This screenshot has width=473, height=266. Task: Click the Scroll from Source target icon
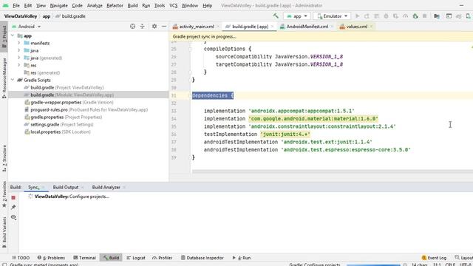(132, 27)
